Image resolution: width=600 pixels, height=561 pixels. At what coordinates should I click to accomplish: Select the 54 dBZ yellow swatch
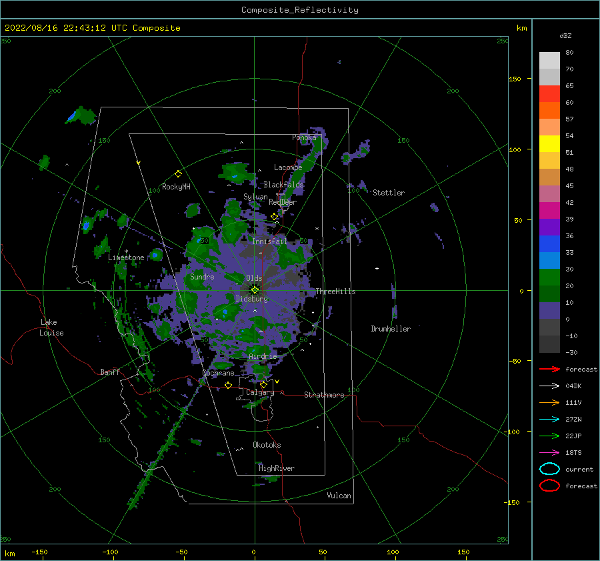(549, 143)
